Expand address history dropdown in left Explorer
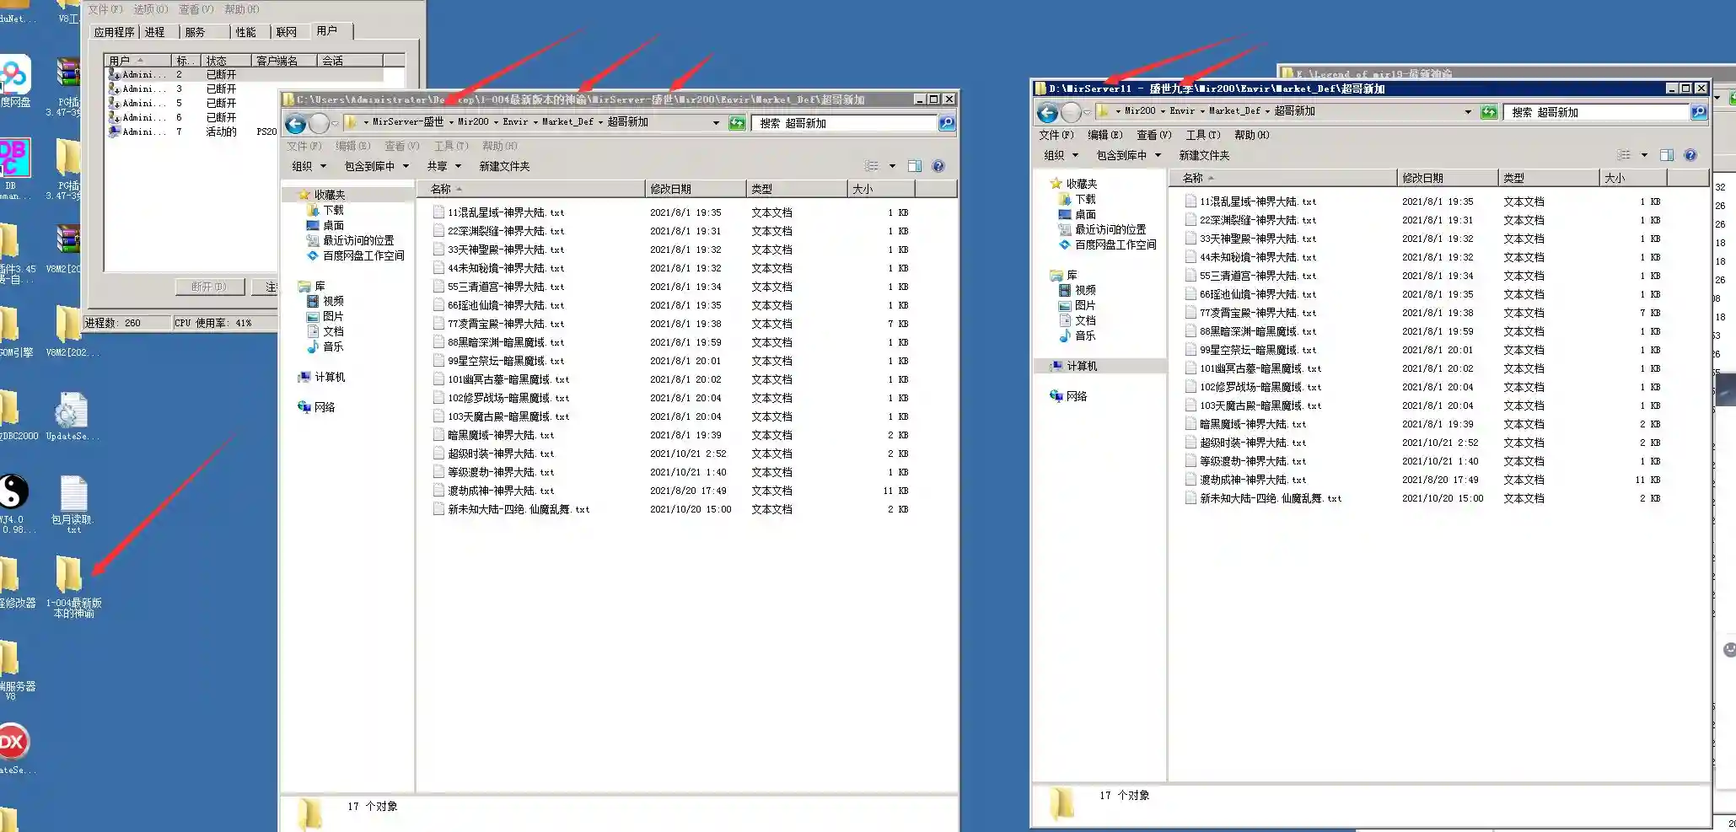1736x832 pixels. 716,123
